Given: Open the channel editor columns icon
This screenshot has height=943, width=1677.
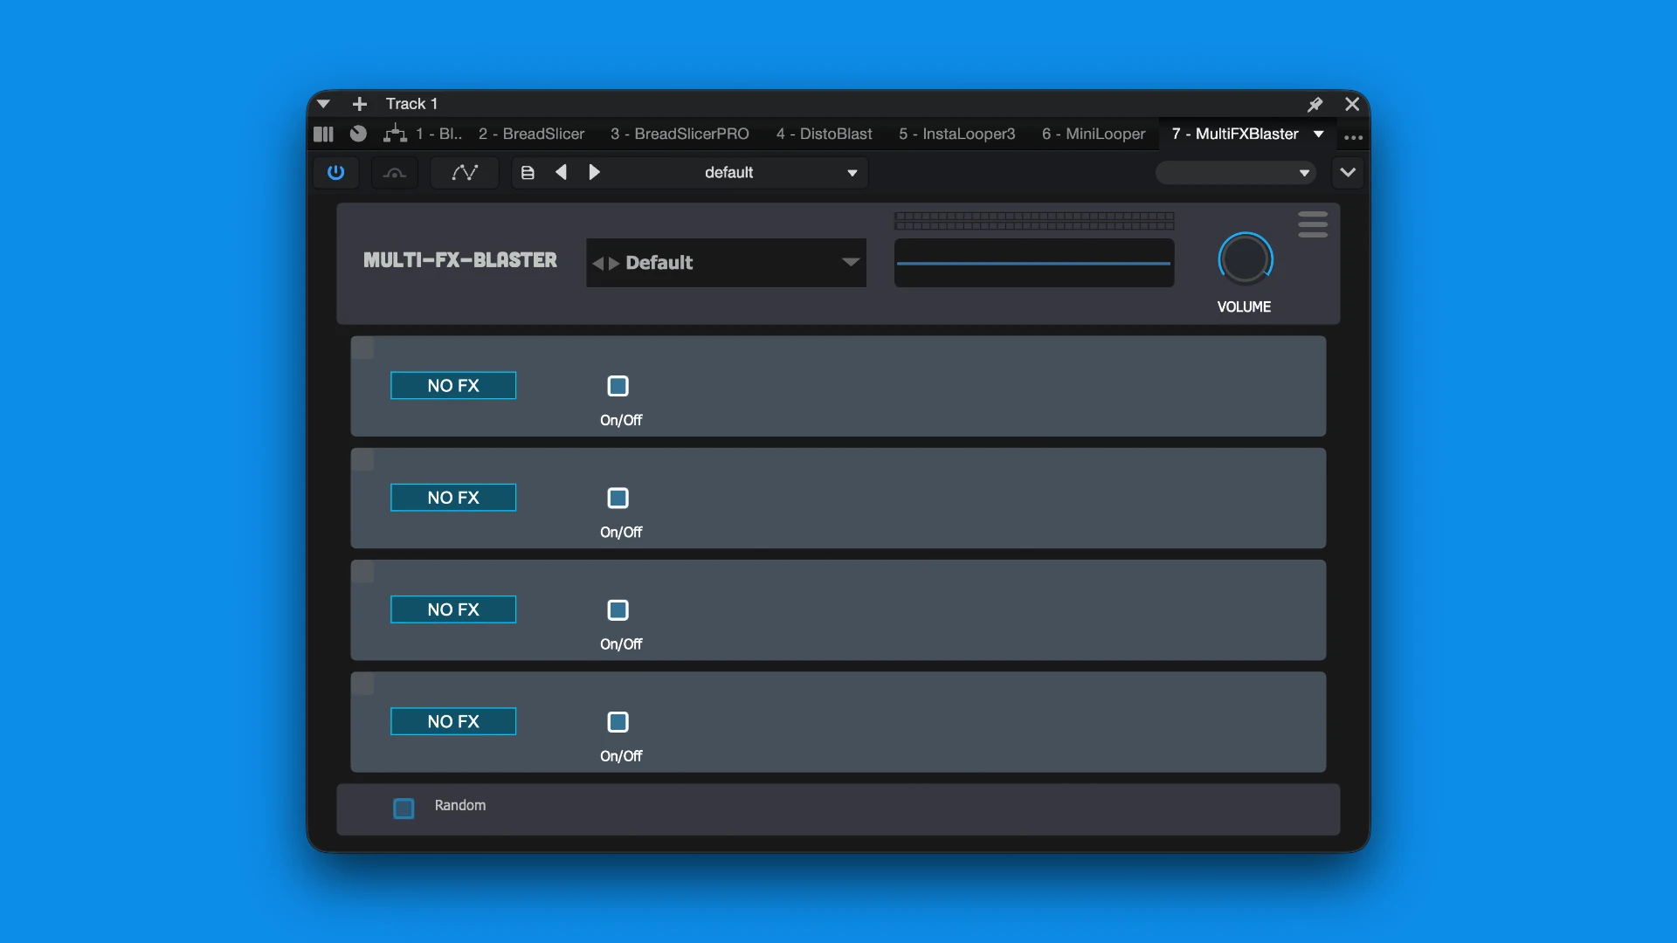Looking at the screenshot, I should 323,134.
